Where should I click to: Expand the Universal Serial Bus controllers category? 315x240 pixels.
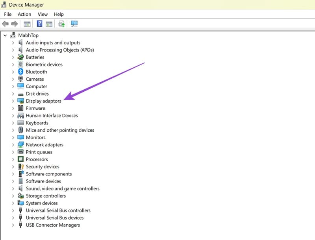(x=13, y=210)
